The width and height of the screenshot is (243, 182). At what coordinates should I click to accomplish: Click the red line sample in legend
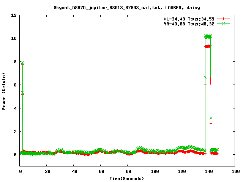[x=223, y=19]
